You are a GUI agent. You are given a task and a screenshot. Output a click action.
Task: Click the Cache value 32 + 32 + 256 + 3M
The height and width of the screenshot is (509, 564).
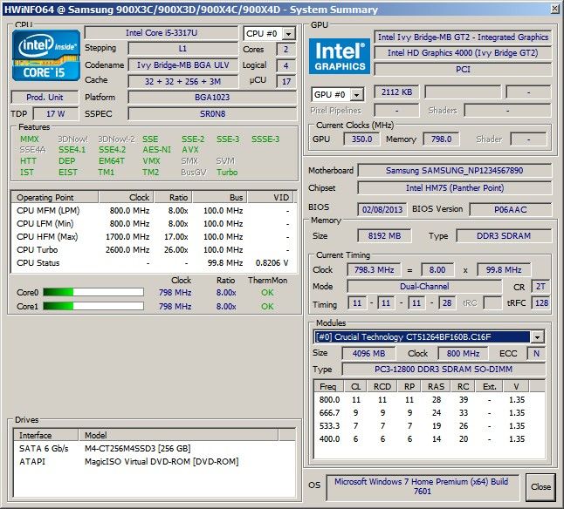click(182, 81)
